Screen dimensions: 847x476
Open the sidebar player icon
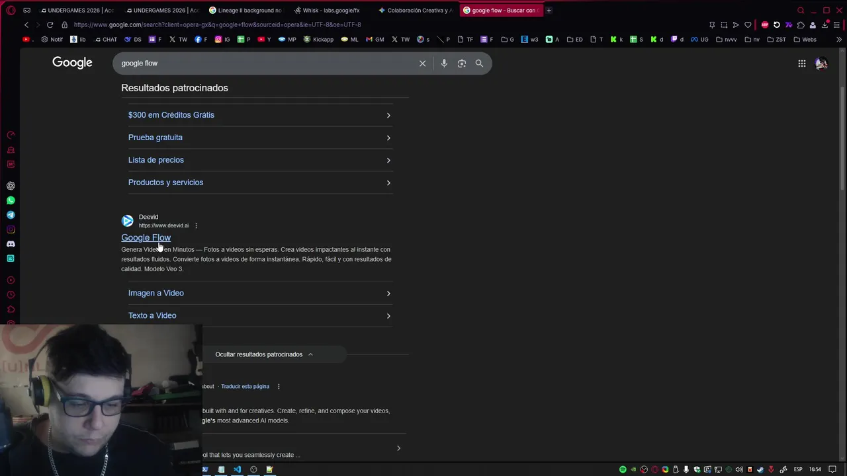11,280
